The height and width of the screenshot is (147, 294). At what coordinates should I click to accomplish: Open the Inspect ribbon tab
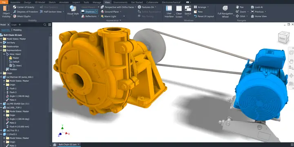click(76, 2)
